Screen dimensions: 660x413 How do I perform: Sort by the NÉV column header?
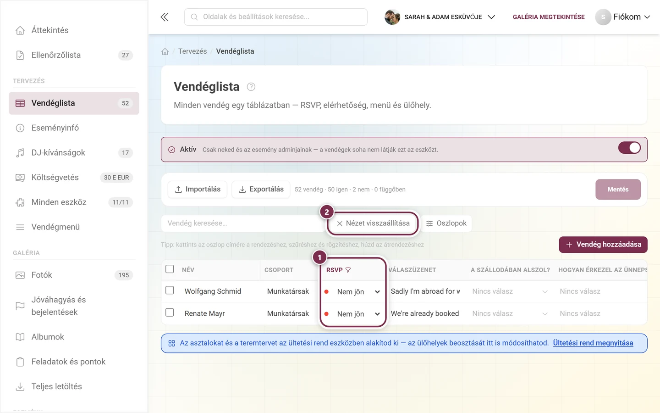point(188,270)
